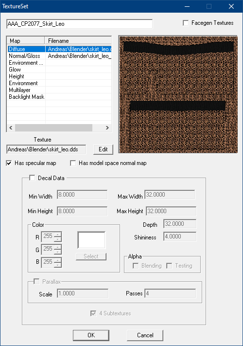Click the Texture path field
This screenshot has height=346, width=243.
coord(46,149)
